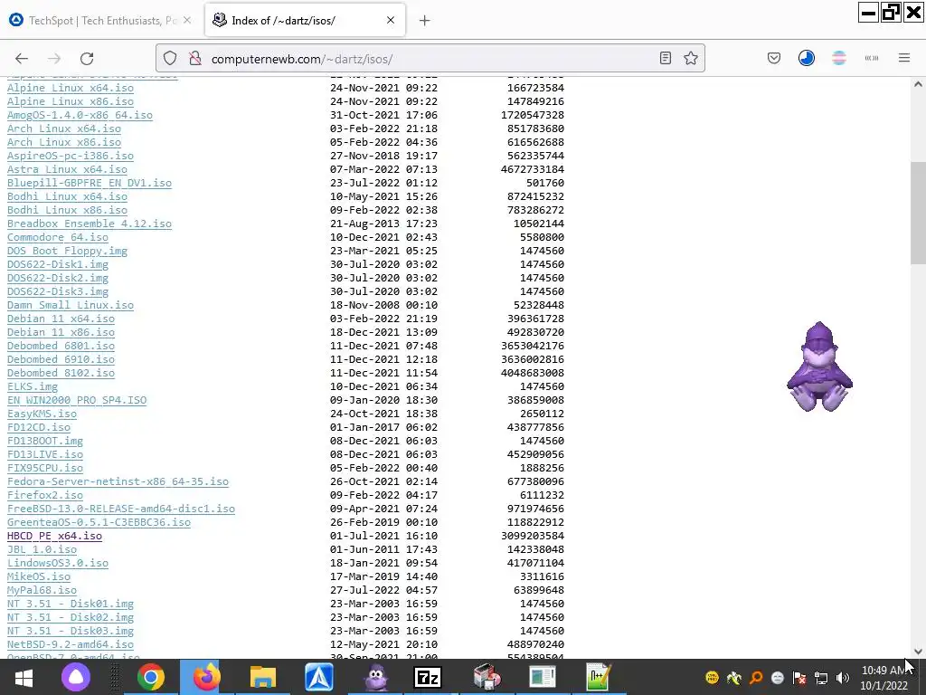Click the date 07-Mar-2022 07:13
This screenshot has height=695, width=926.
coord(383,169)
